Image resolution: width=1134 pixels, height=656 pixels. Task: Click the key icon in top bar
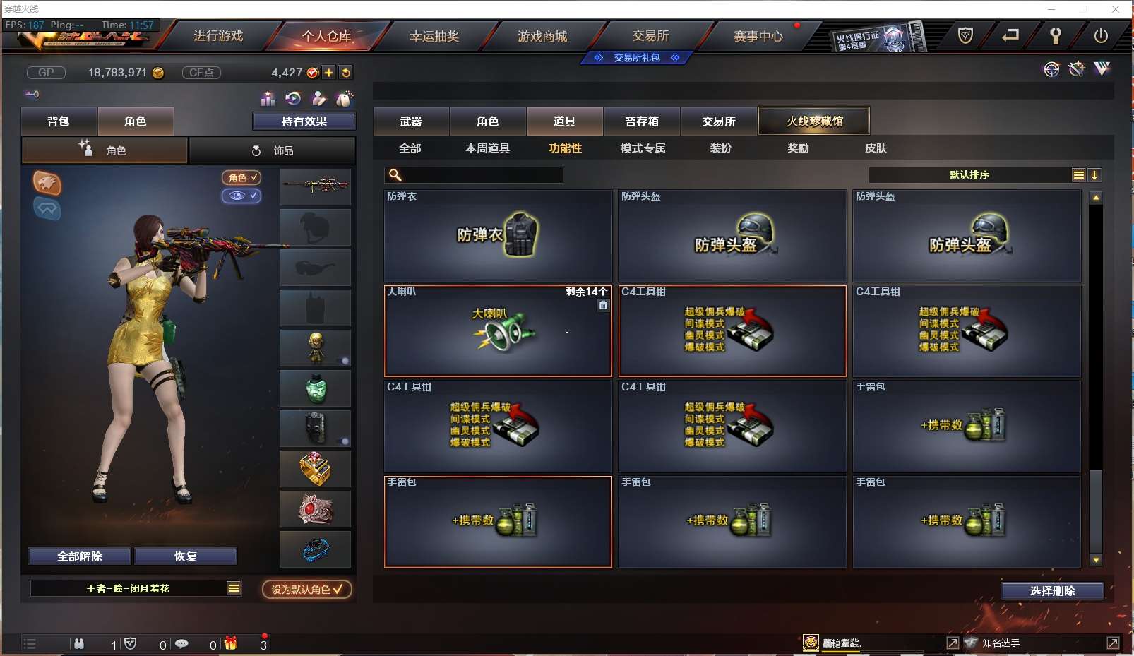point(1056,35)
